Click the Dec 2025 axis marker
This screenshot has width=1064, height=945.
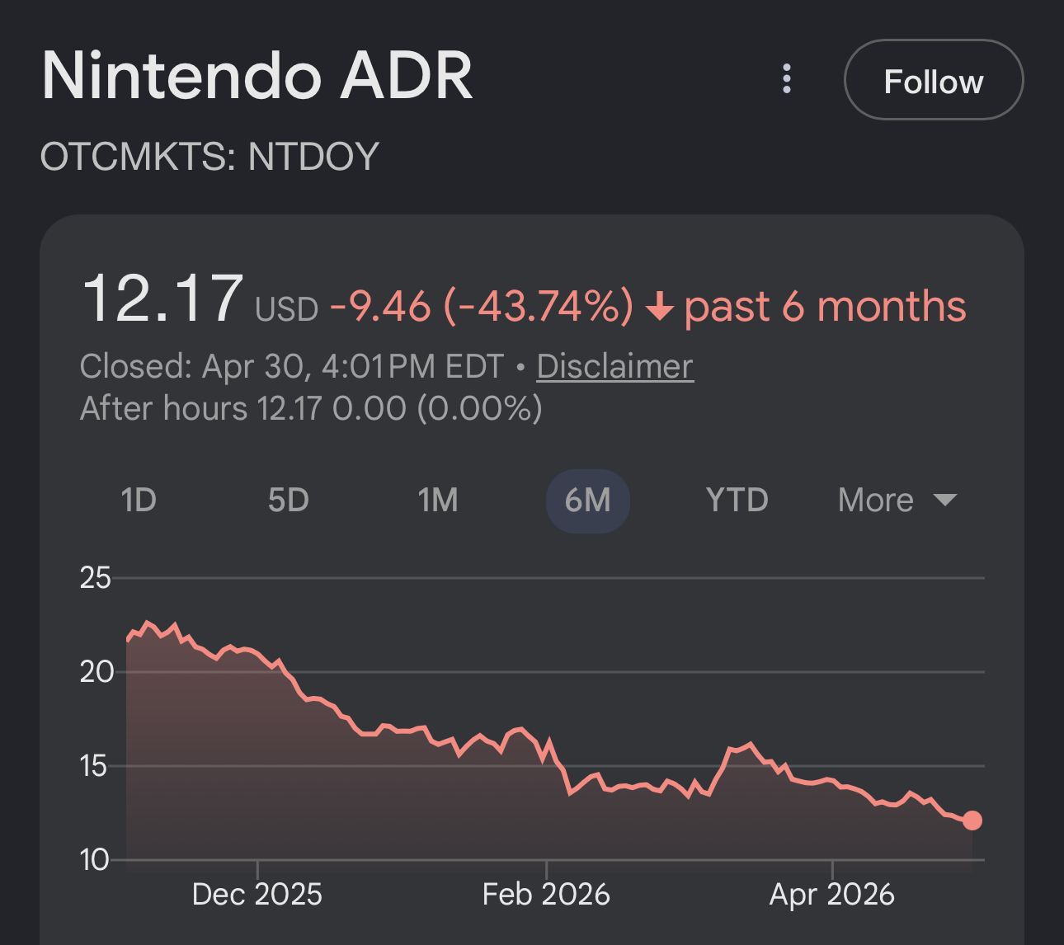[257, 894]
